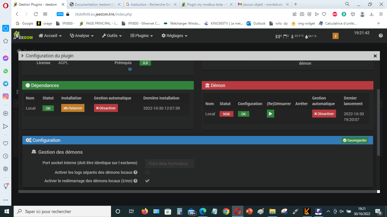Expand the Analyse dropdown menu

click(x=82, y=36)
